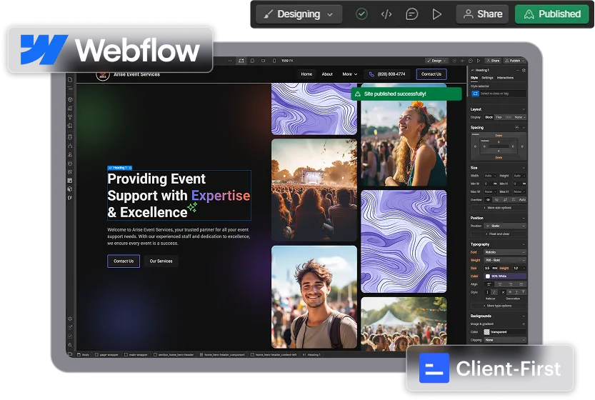Open the Width Auto dropdown
The height and width of the screenshot is (400, 595).
point(490,176)
